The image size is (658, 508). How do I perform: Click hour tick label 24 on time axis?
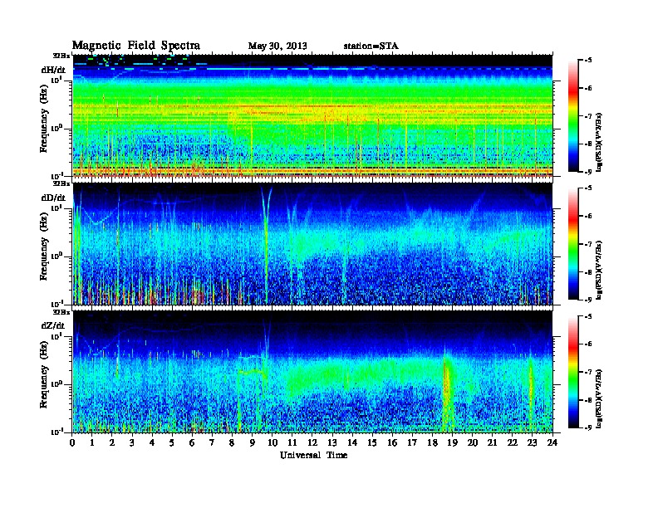coord(552,442)
